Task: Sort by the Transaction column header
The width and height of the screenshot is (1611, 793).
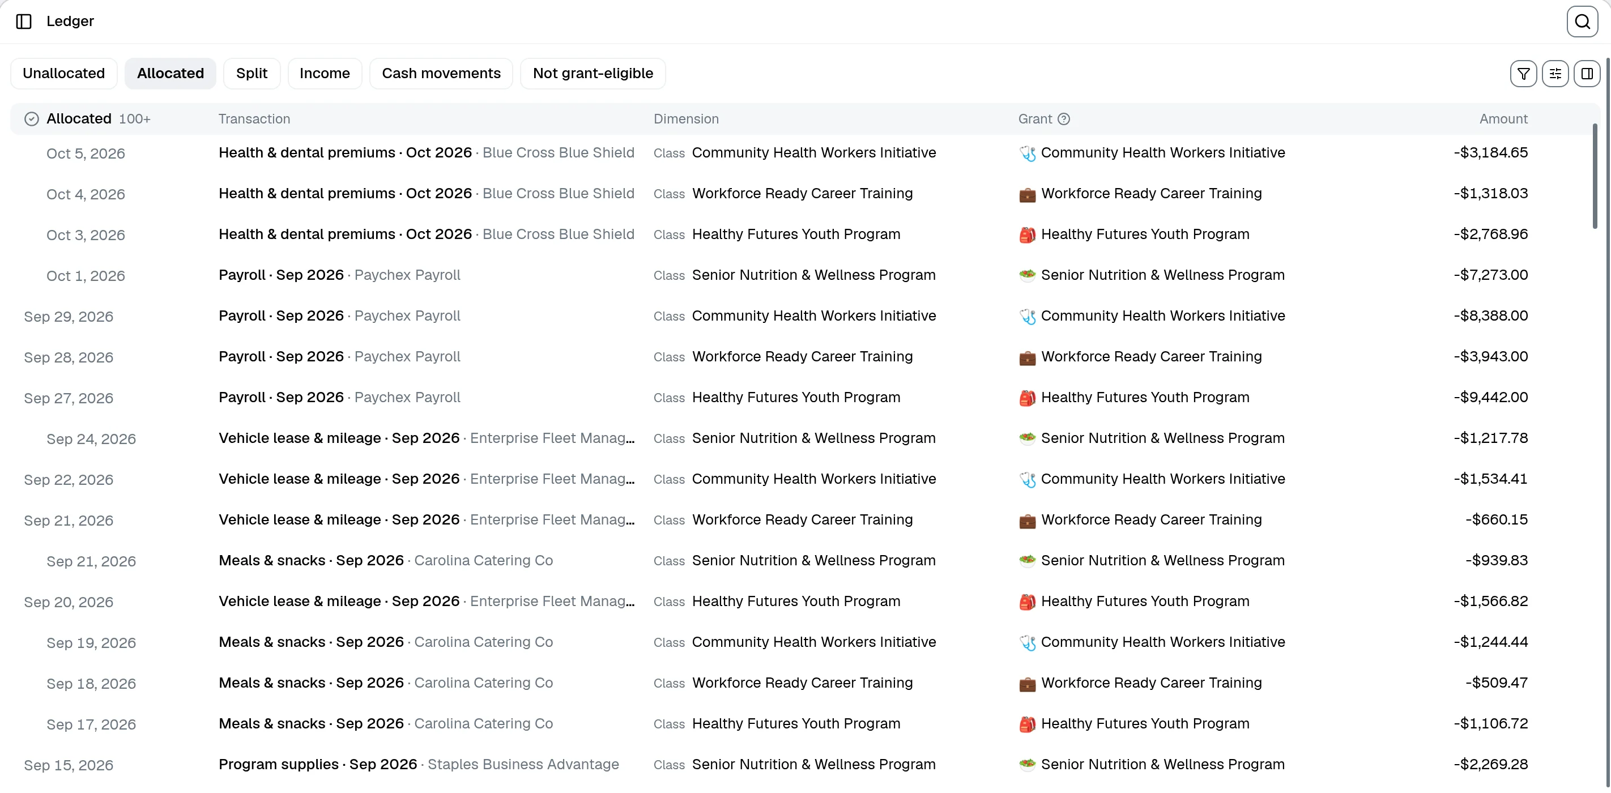Action: click(x=254, y=119)
